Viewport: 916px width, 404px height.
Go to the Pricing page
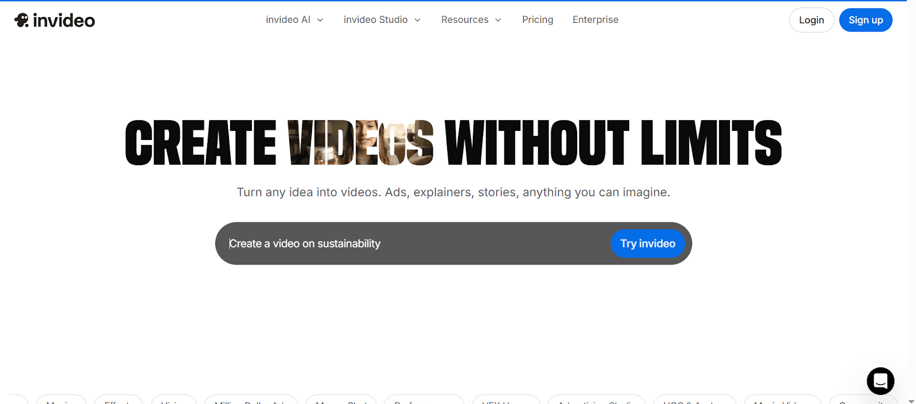pyautogui.click(x=538, y=19)
